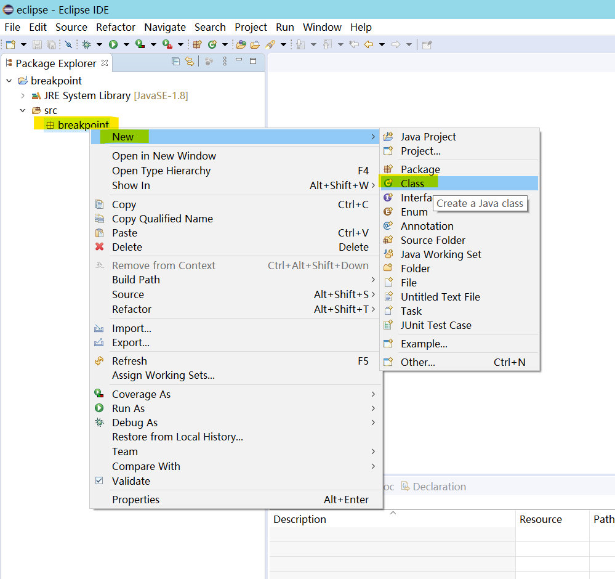Click Collapse All in Package Explorer
The height and width of the screenshot is (579, 615).
pos(175,61)
